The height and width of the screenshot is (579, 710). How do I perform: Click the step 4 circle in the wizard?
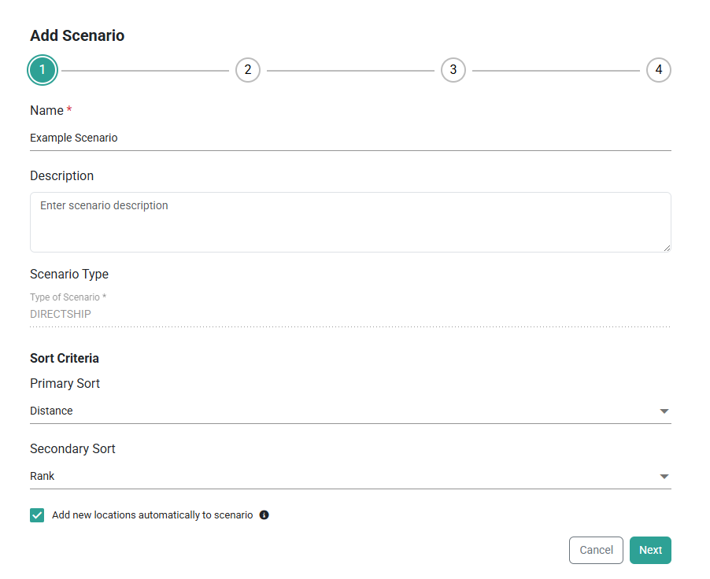coord(659,69)
